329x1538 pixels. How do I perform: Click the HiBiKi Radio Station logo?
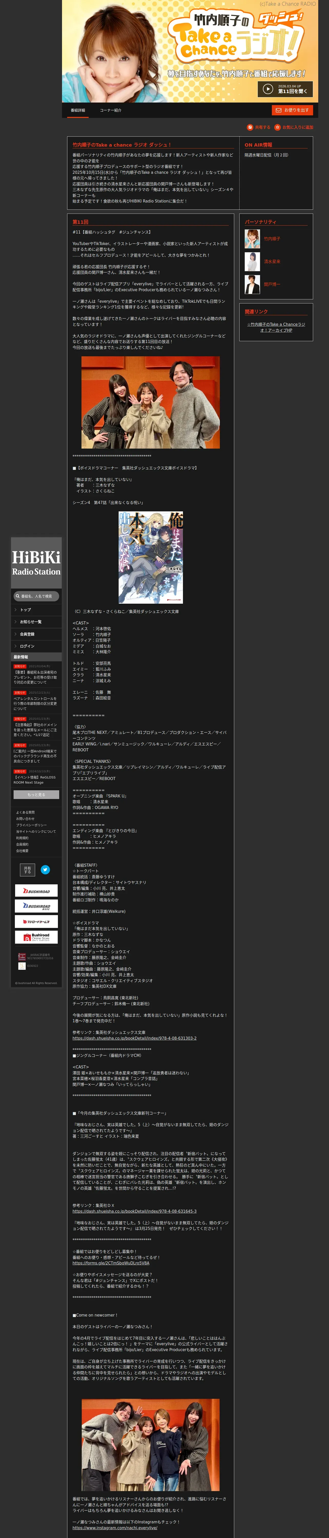pos(36,562)
